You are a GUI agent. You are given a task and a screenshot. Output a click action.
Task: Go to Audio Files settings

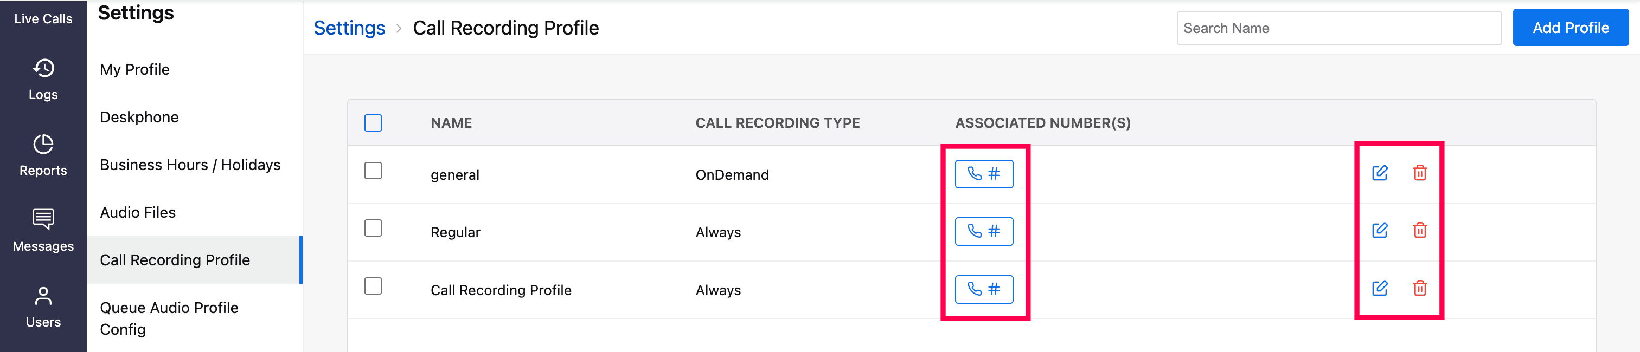click(138, 212)
